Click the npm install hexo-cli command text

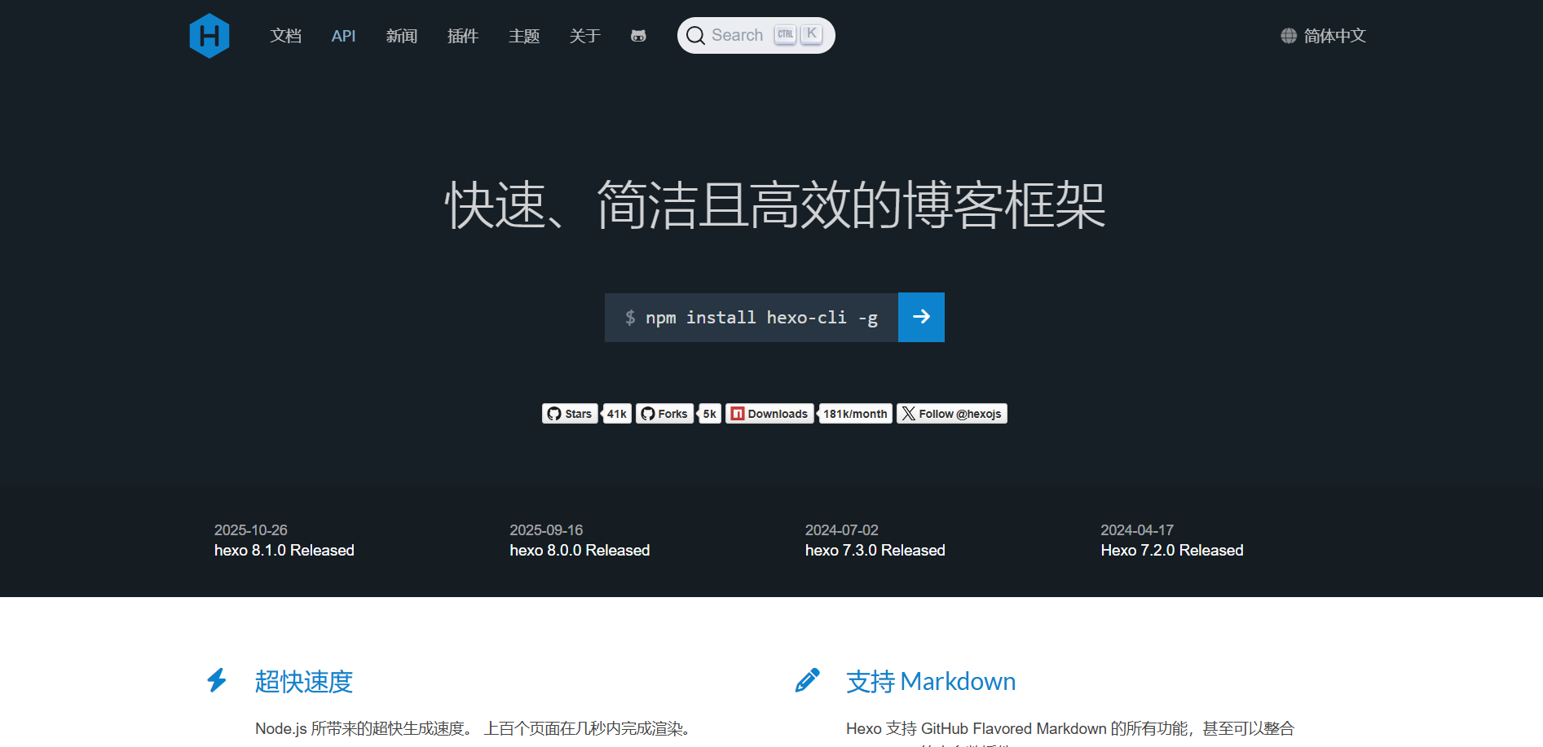click(x=760, y=318)
